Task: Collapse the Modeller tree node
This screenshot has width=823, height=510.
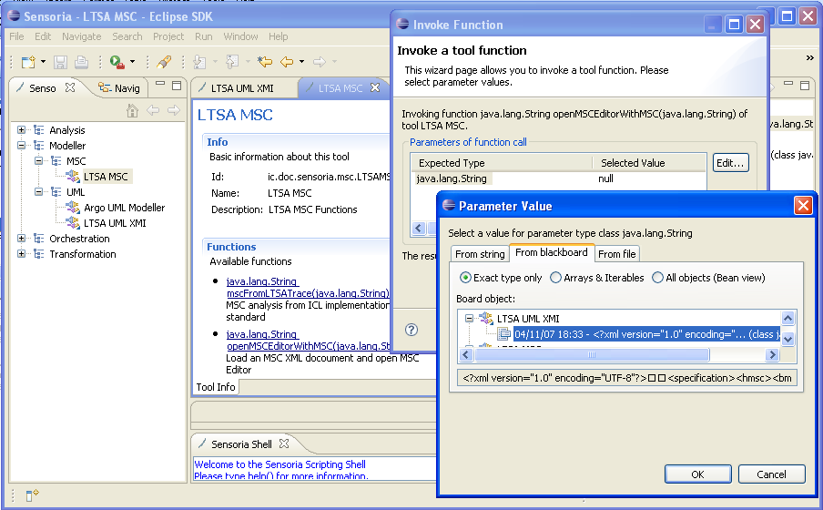Action: [21, 145]
